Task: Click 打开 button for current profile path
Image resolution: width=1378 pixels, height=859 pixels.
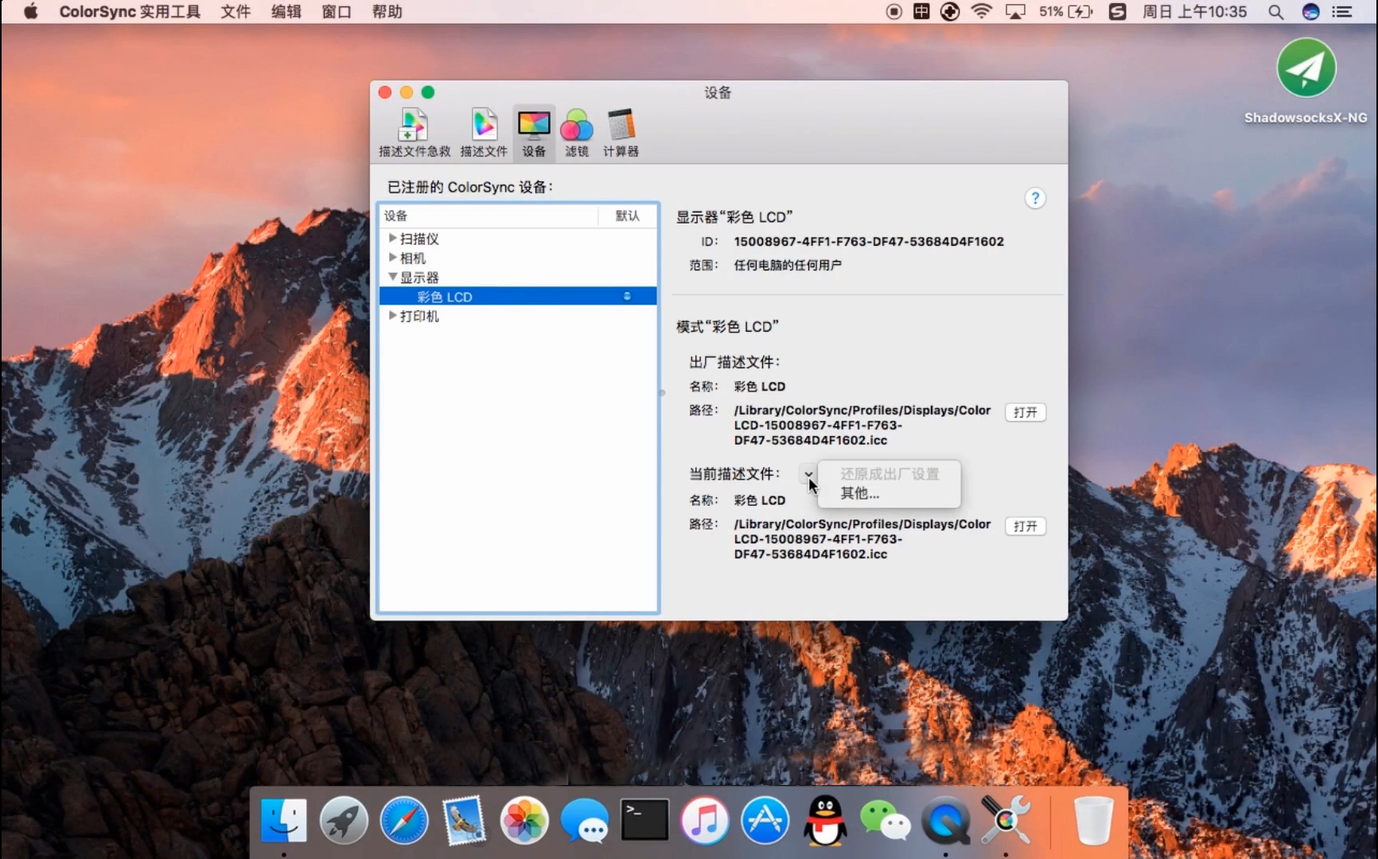Action: point(1025,526)
